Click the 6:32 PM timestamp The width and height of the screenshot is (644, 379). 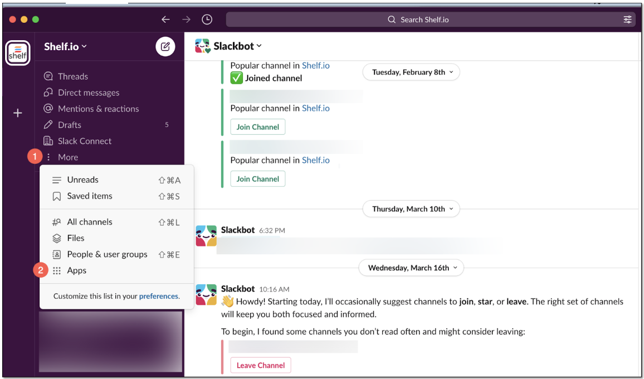(272, 231)
